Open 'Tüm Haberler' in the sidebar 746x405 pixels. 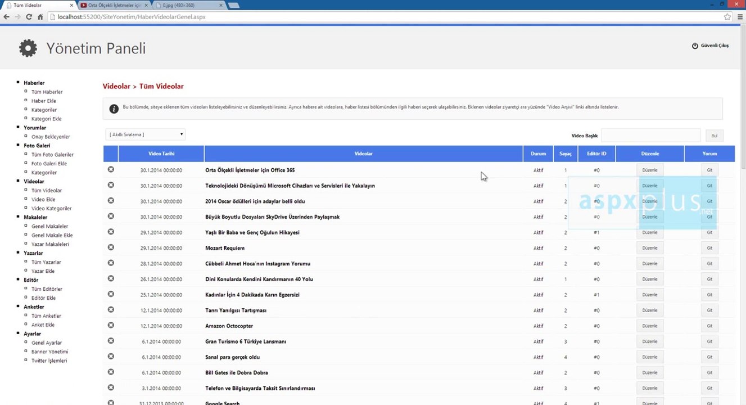tap(47, 92)
